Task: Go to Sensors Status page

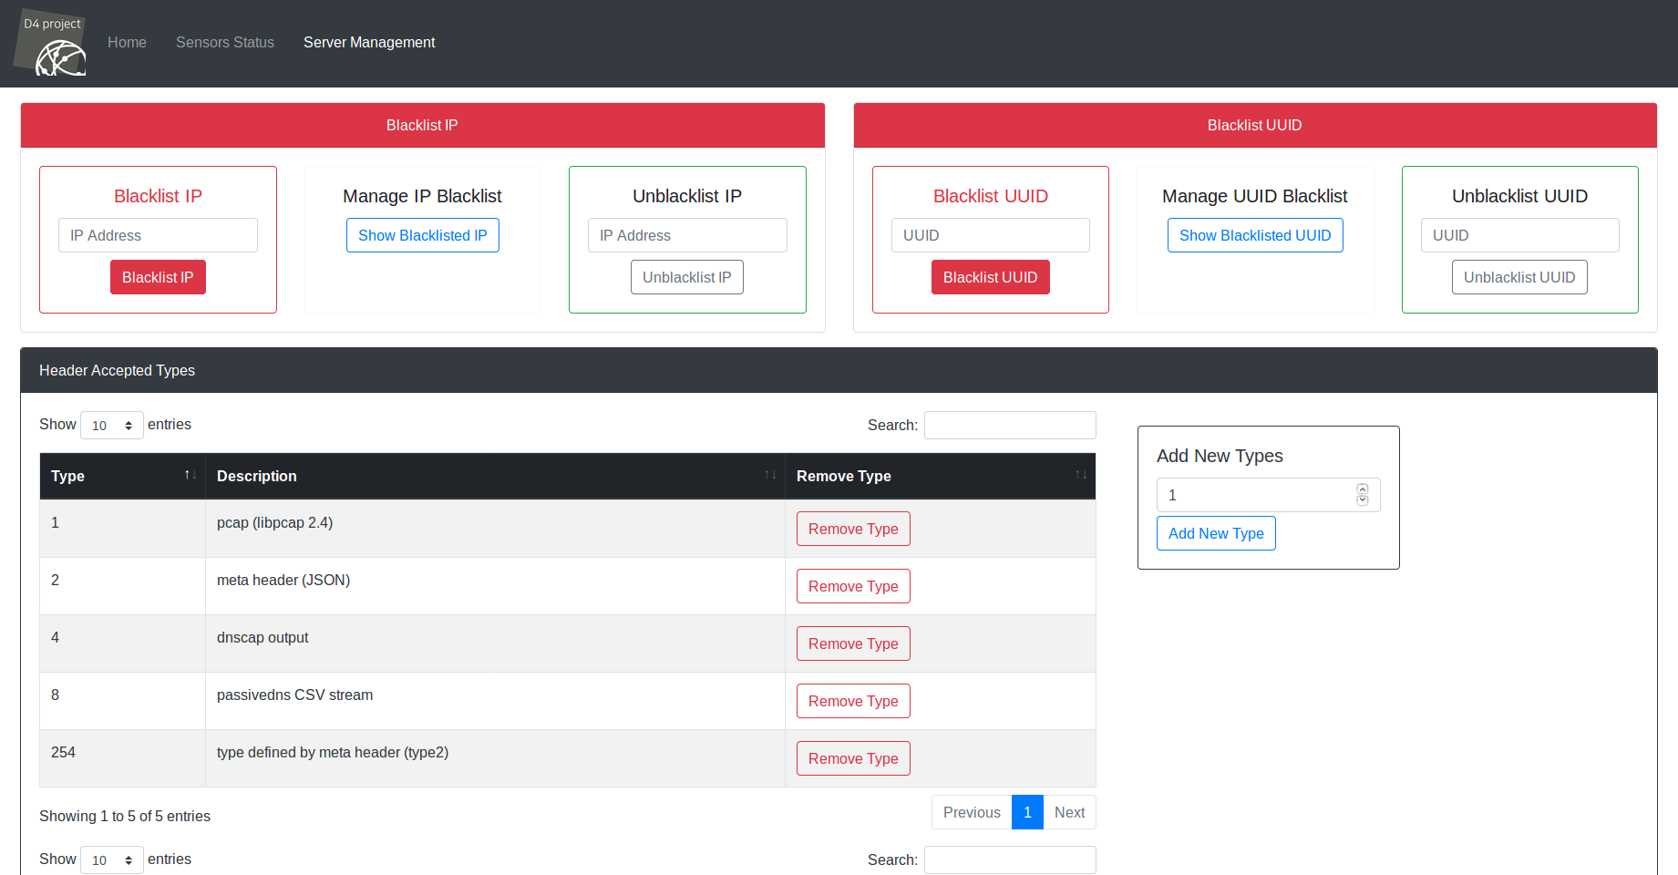Action: pyautogui.click(x=224, y=43)
